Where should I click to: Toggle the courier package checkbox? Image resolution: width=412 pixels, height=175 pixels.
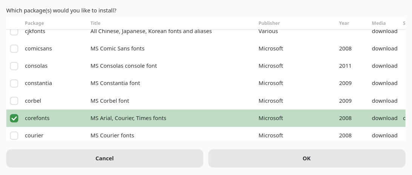click(x=14, y=135)
